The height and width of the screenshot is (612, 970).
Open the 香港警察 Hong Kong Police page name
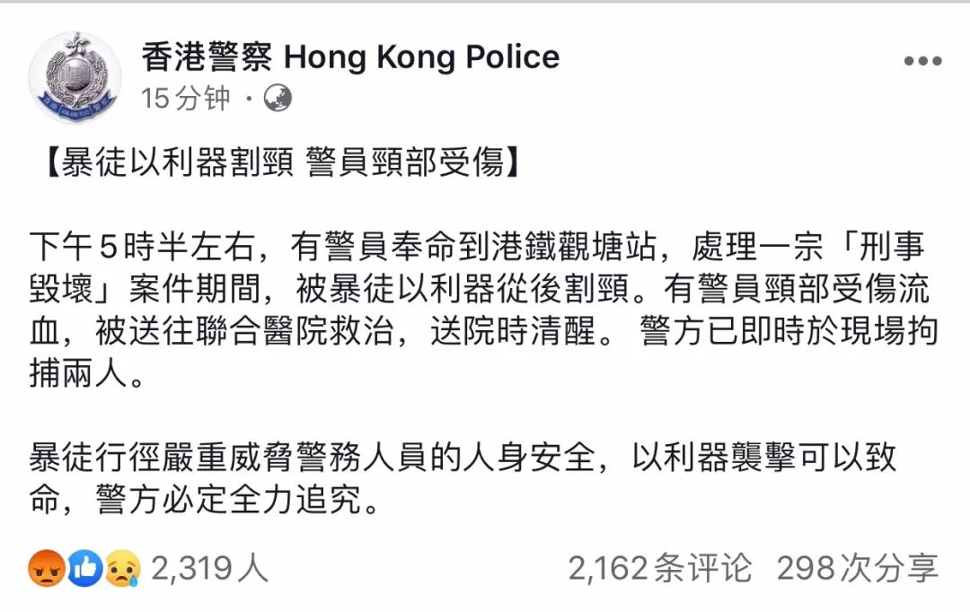pyautogui.click(x=350, y=57)
